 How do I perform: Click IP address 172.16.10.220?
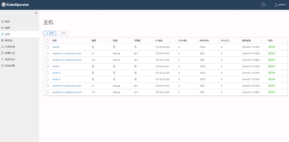163,47
